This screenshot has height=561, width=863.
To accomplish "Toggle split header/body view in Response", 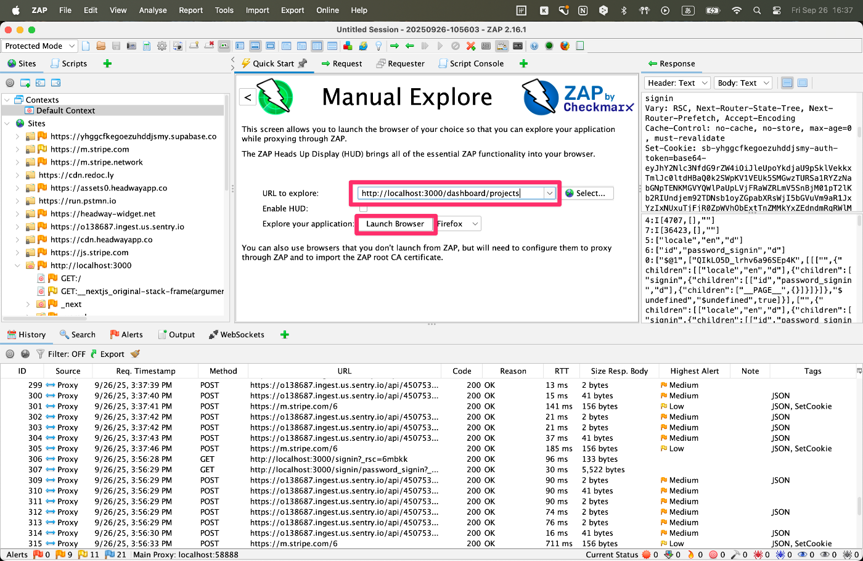I will coord(787,83).
